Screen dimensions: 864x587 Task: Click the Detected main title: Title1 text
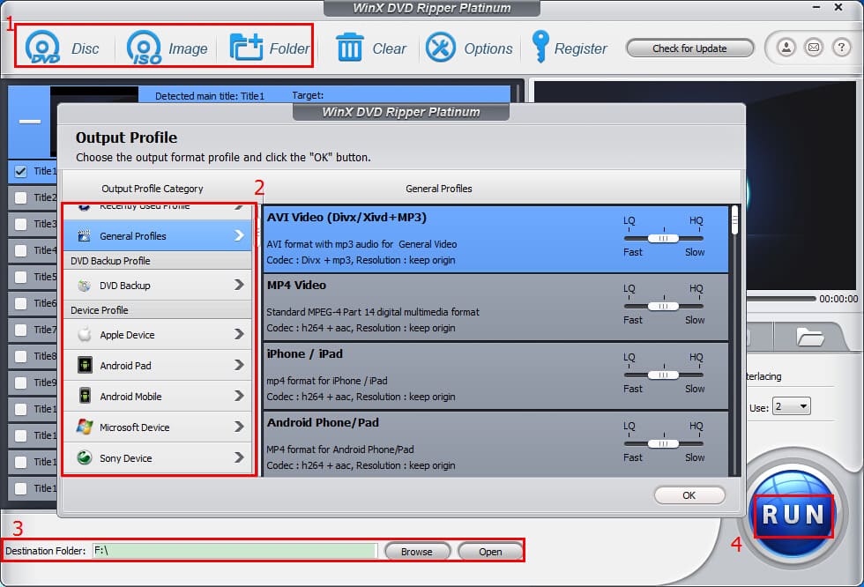[210, 96]
